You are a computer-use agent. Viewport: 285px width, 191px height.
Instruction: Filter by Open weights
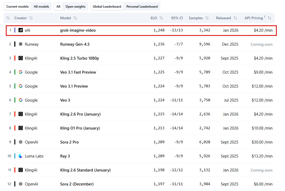tap(75, 7)
